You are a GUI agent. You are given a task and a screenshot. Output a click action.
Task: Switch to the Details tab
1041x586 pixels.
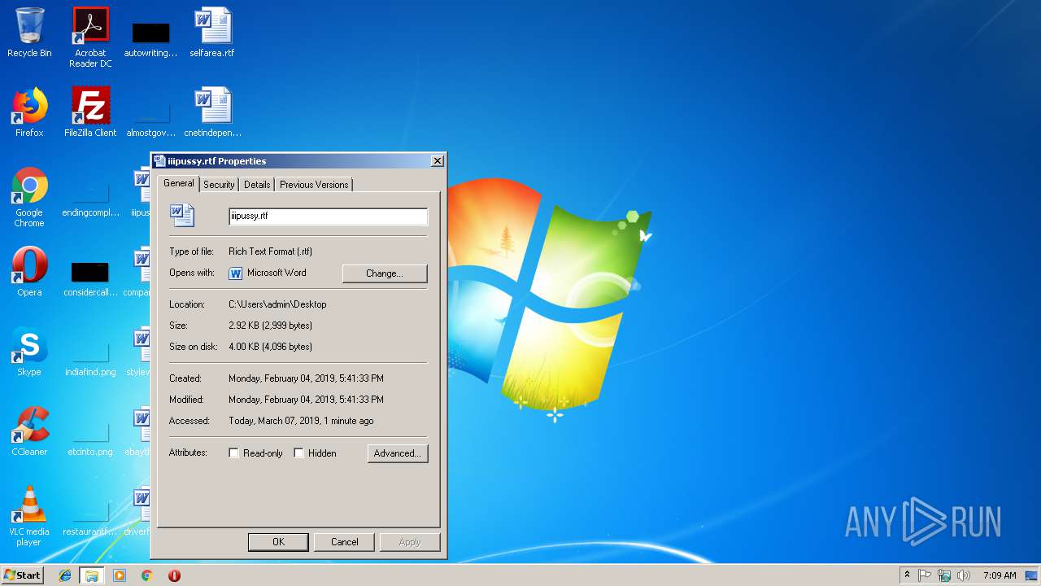[257, 185]
